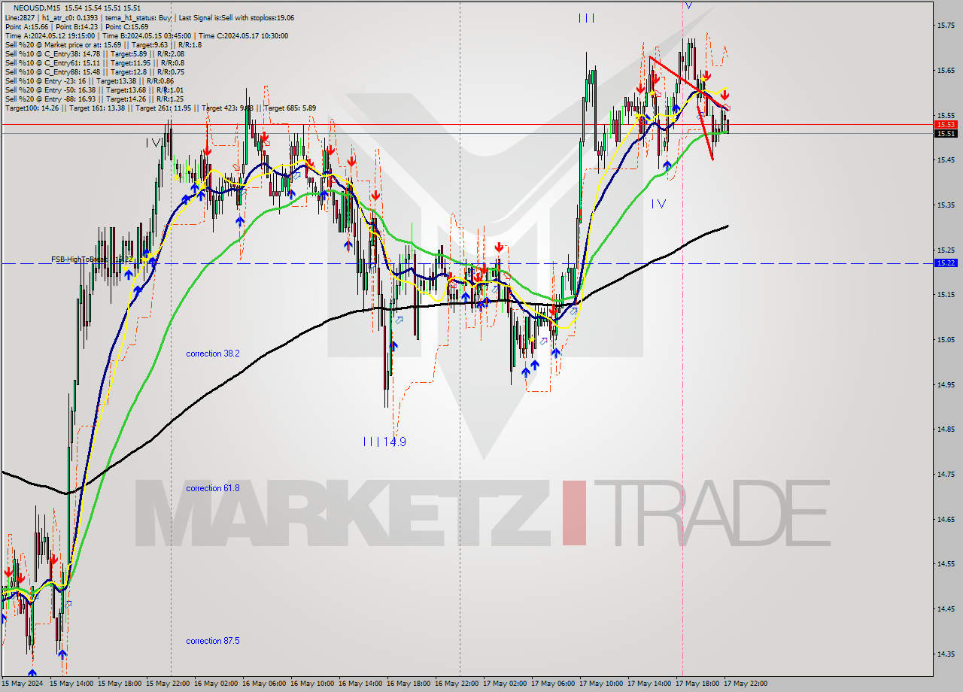963x692 pixels.
Task: Click the '16 May 06:00' time label
Action: (x=266, y=684)
